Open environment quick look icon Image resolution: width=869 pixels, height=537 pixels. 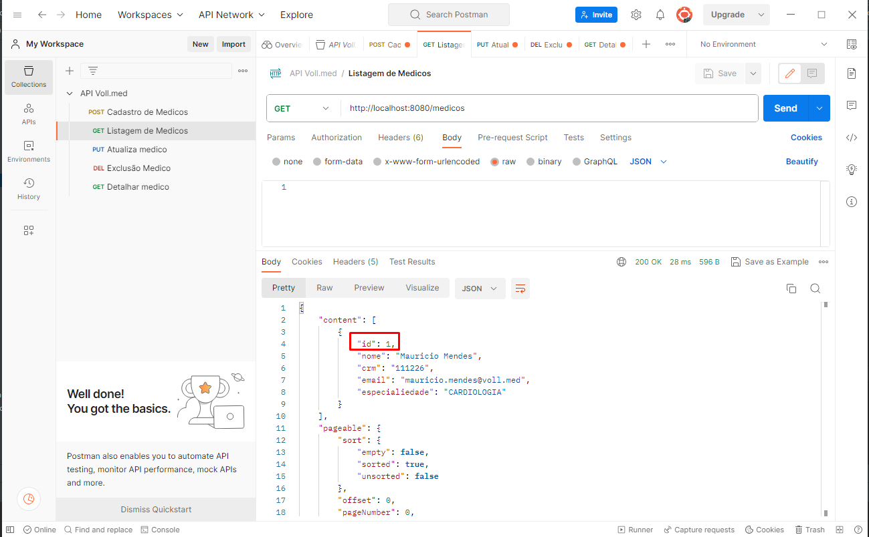pyautogui.click(x=852, y=44)
